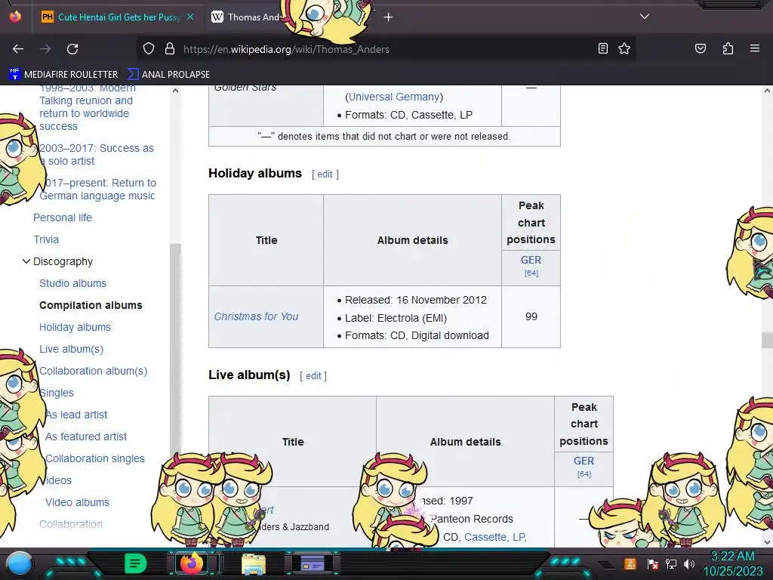Open the Extensions puzzle icon
The height and width of the screenshot is (580, 773).
click(x=728, y=48)
